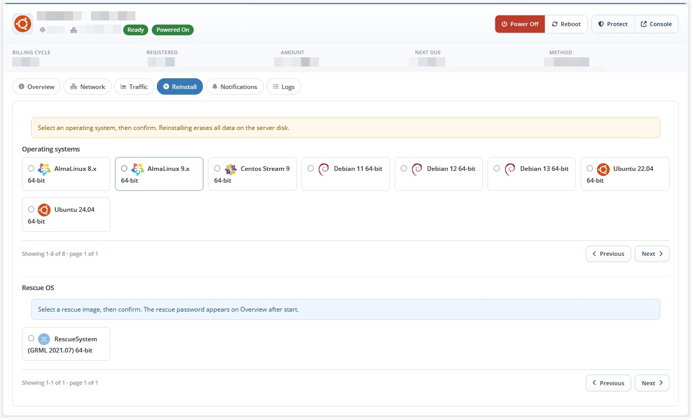692x419 pixels.
Task: Click the Powered On status badge
Action: tap(173, 30)
